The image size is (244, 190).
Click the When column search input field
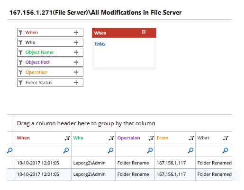coord(39,150)
